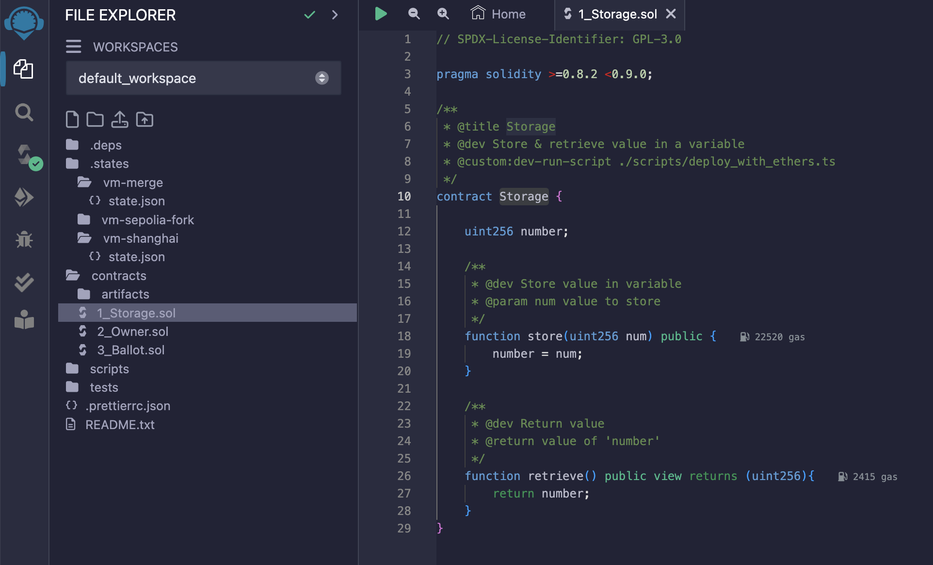Close the 1_Storage.sol tab

pyautogui.click(x=671, y=14)
